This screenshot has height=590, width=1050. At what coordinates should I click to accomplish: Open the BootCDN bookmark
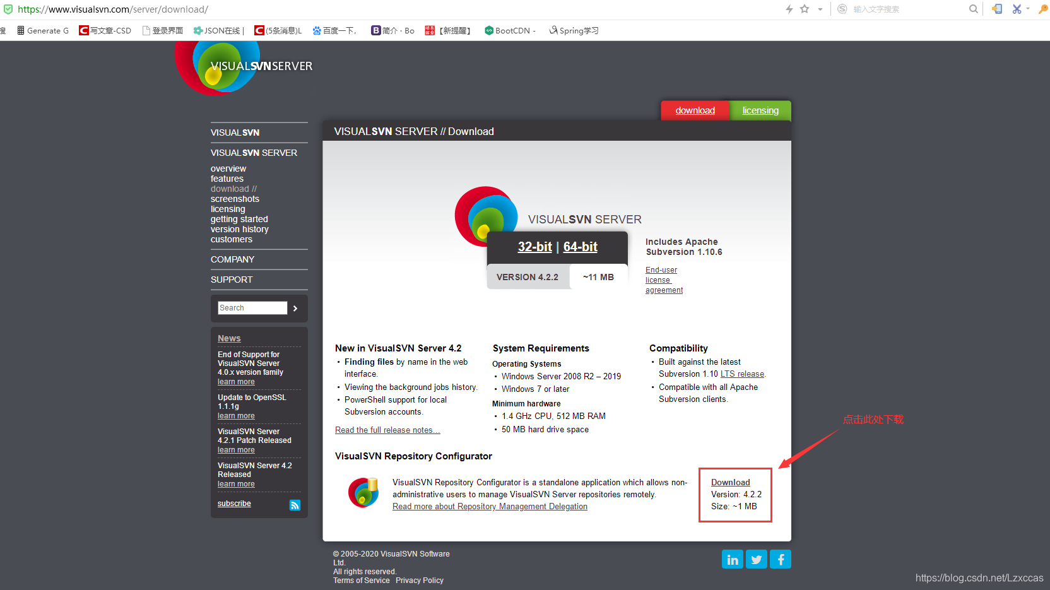tap(510, 30)
